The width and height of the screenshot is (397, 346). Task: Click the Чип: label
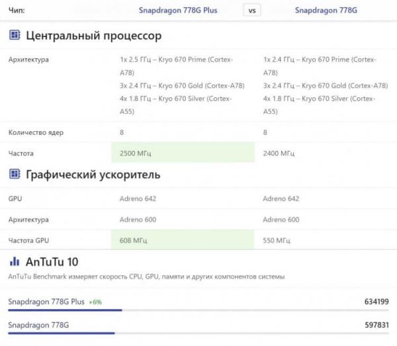(17, 11)
